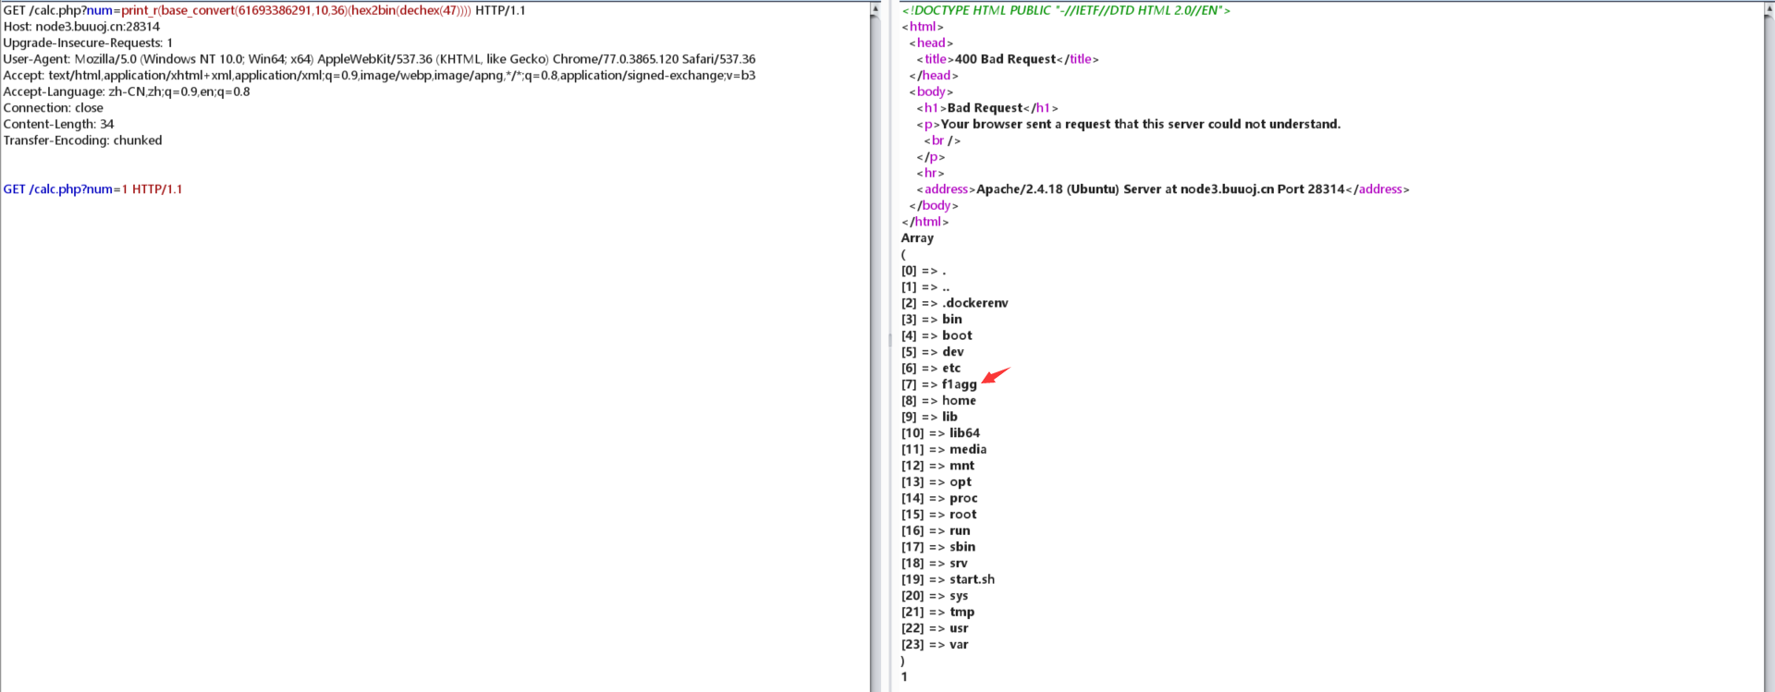Click the [15] => root entry
This screenshot has width=1775, height=692.
pyautogui.click(x=939, y=515)
